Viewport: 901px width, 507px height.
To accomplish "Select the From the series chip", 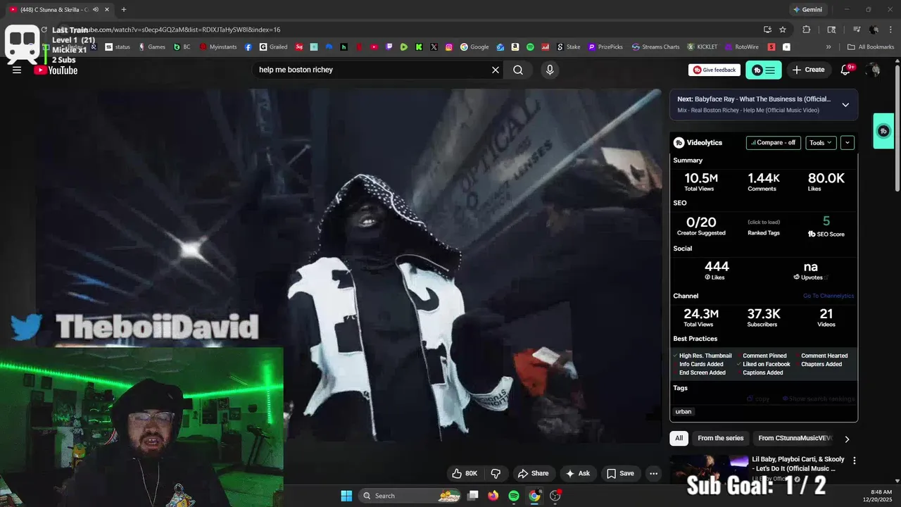I will (720, 438).
